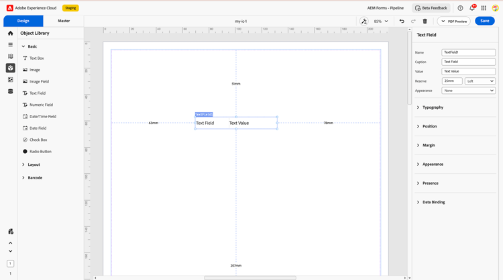Screen dimensions: 503x280
Task: Go to next page with down chevron
Action: coord(10,251)
